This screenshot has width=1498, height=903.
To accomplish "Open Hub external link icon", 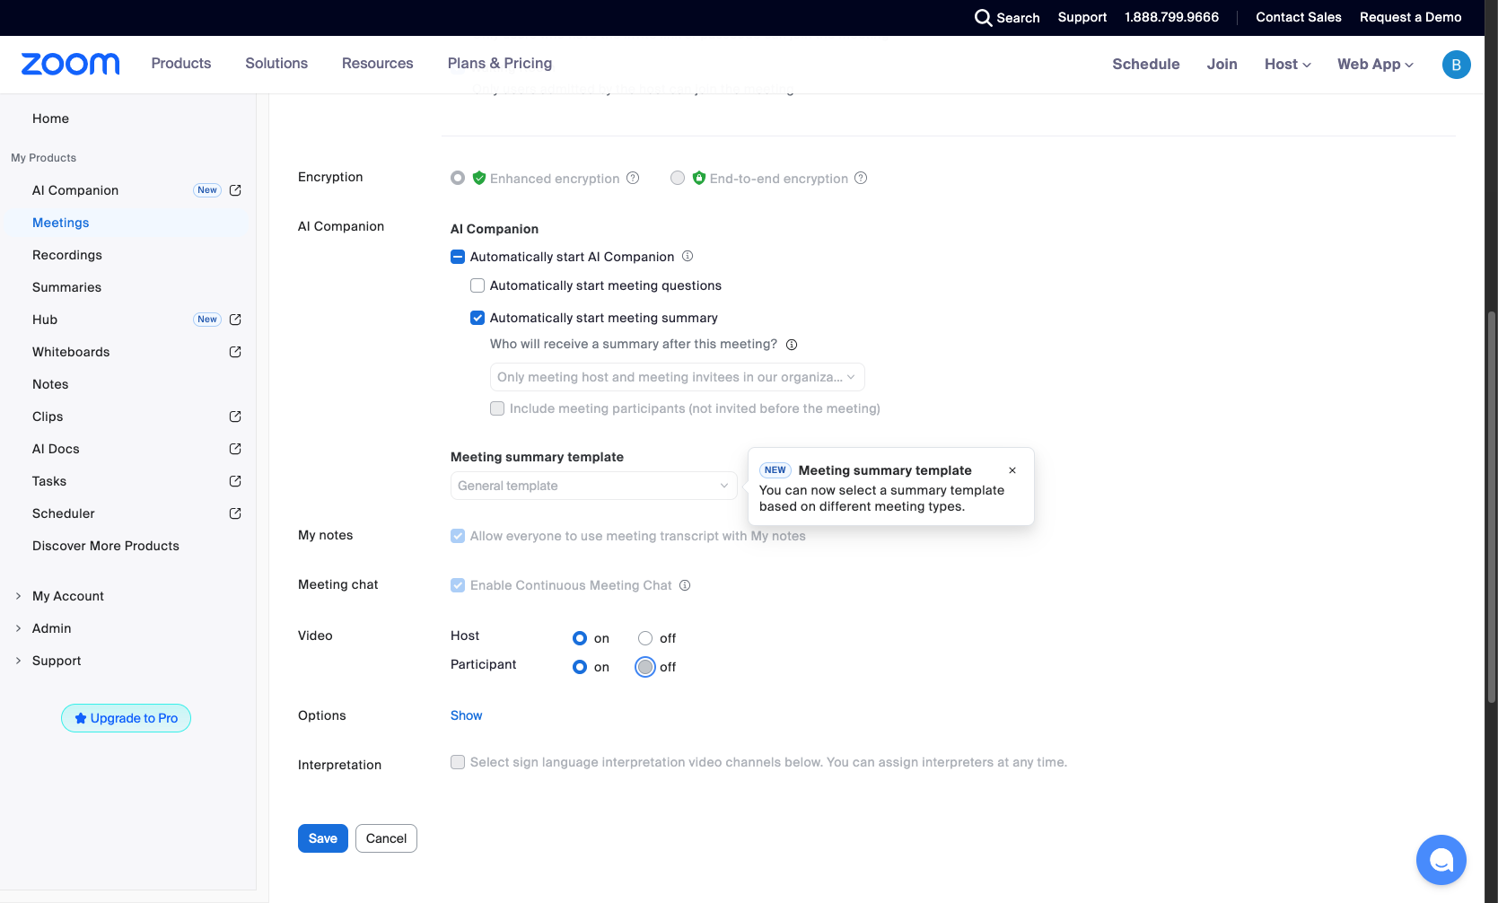I will point(235,320).
